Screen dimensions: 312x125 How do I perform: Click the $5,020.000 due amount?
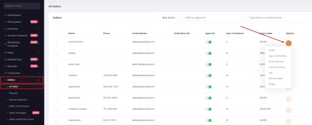click(265, 109)
